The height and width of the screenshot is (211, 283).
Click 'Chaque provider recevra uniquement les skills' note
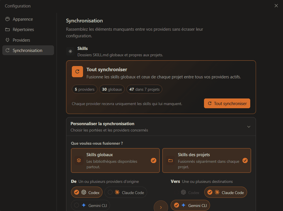coord(127,104)
